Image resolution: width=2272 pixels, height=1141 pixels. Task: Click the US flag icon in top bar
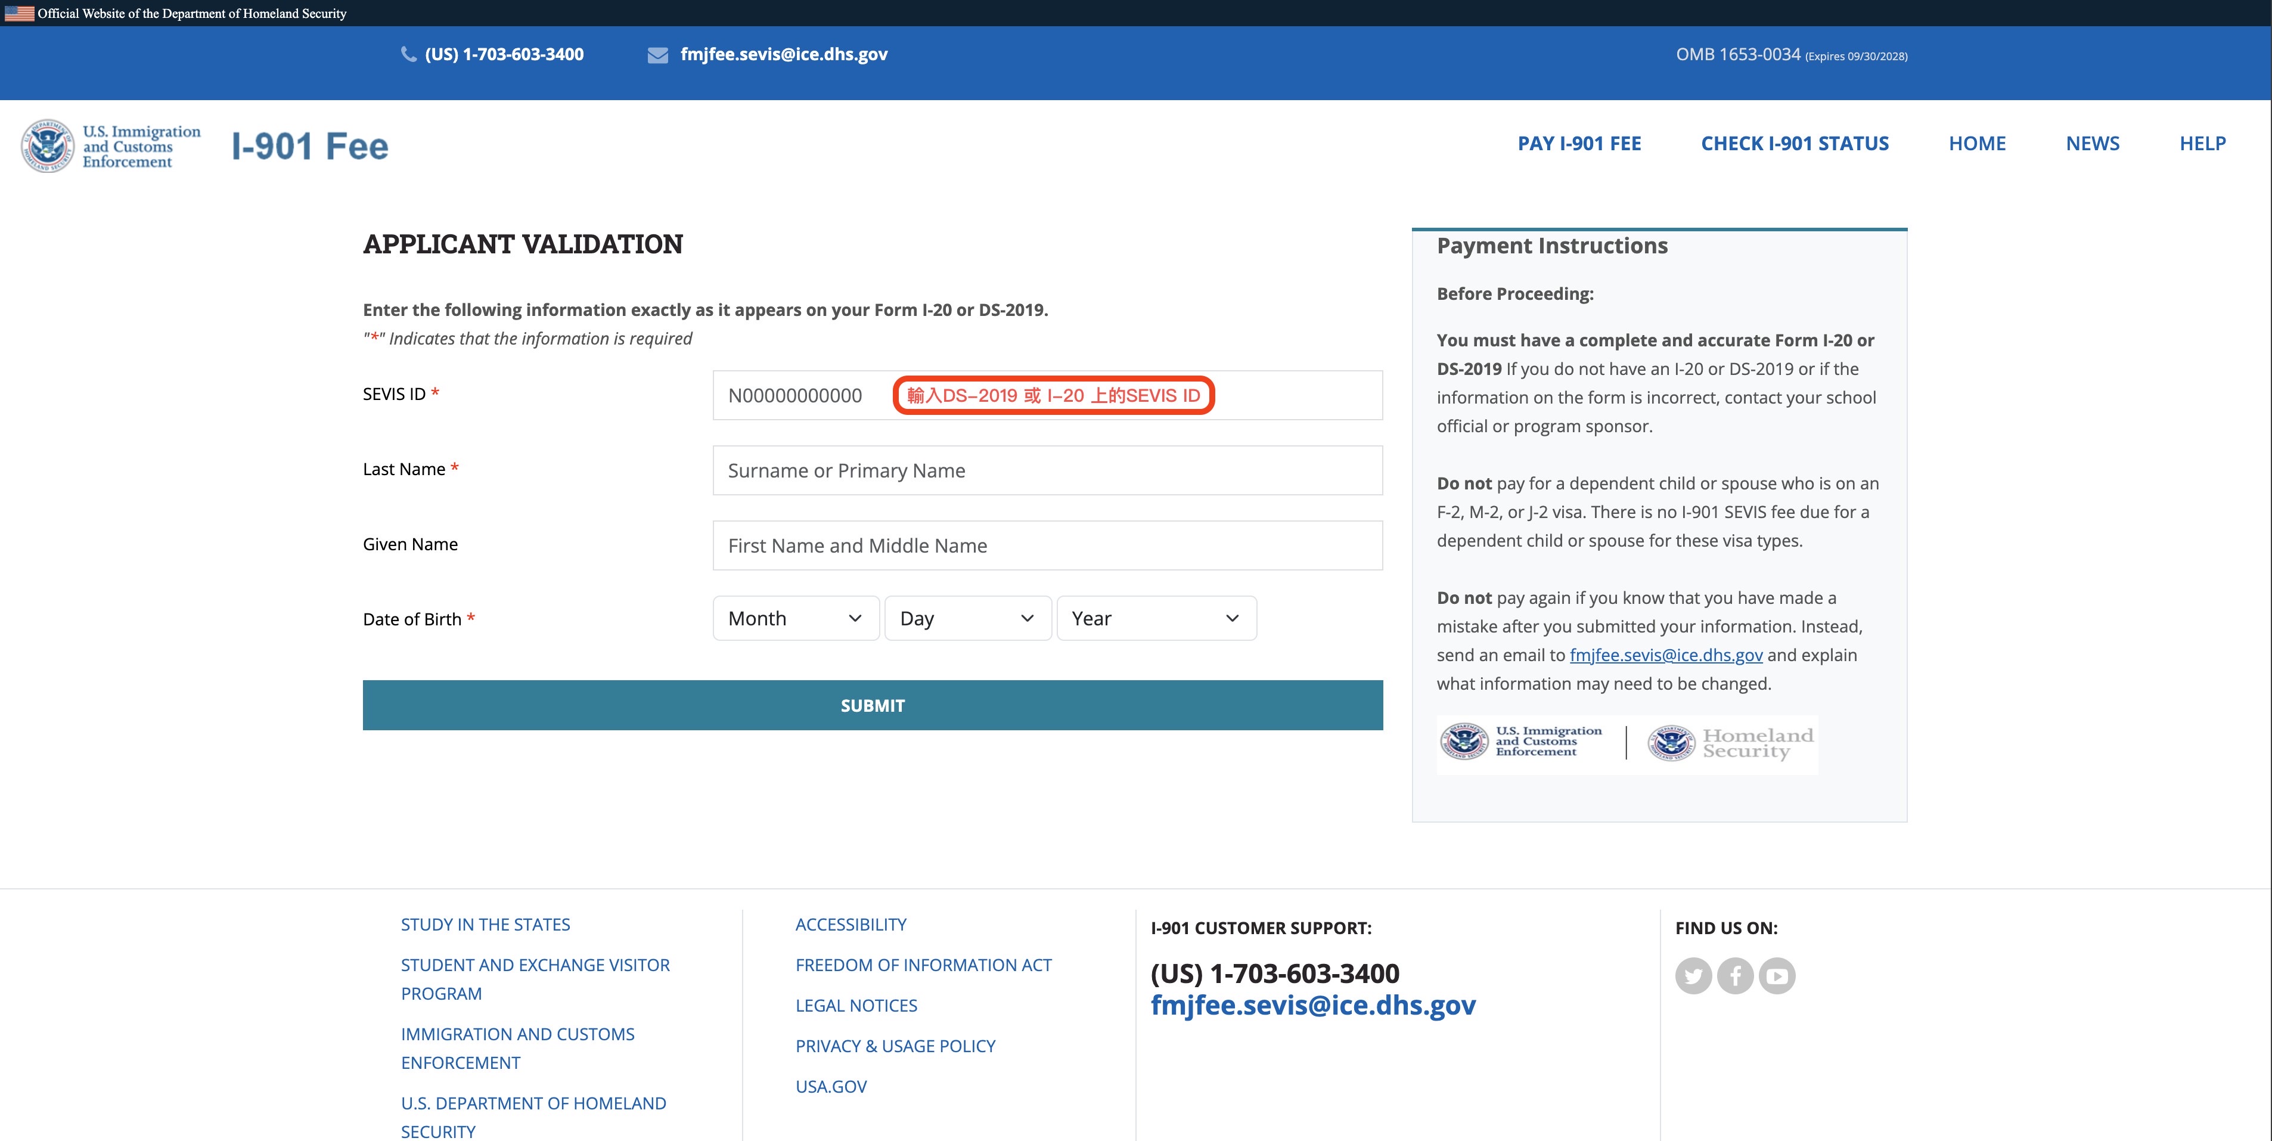(x=18, y=13)
